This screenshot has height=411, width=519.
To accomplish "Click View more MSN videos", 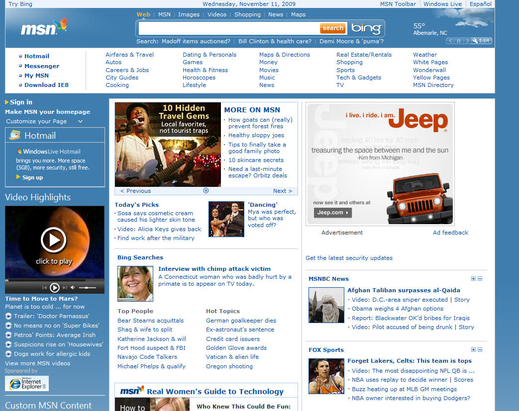I will (x=37, y=363).
